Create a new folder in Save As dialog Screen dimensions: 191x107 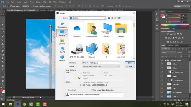coord(115,18)
